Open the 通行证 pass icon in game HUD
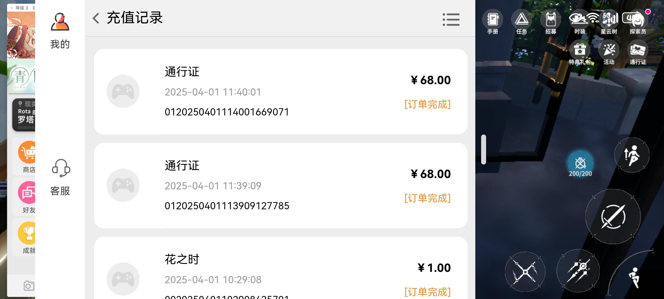 (638, 53)
